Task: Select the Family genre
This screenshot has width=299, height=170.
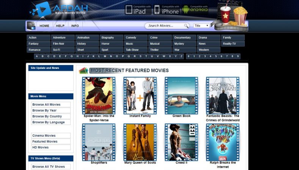Action: [233, 37]
